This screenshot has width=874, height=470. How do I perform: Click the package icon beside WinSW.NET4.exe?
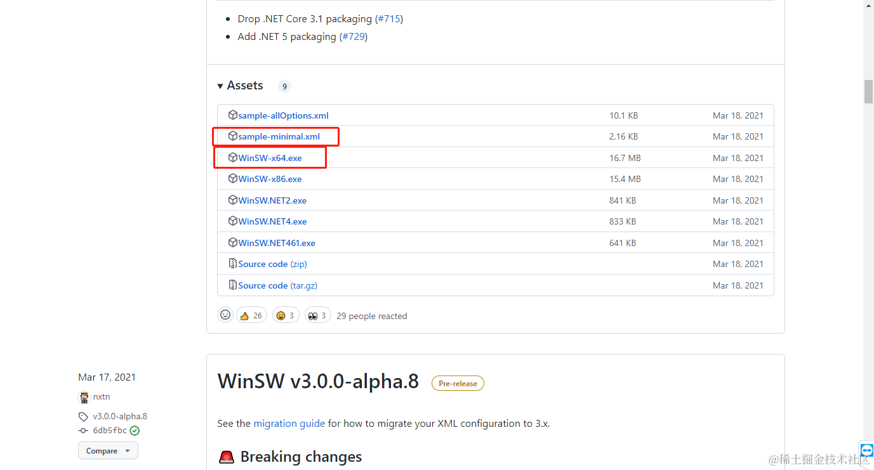233,221
